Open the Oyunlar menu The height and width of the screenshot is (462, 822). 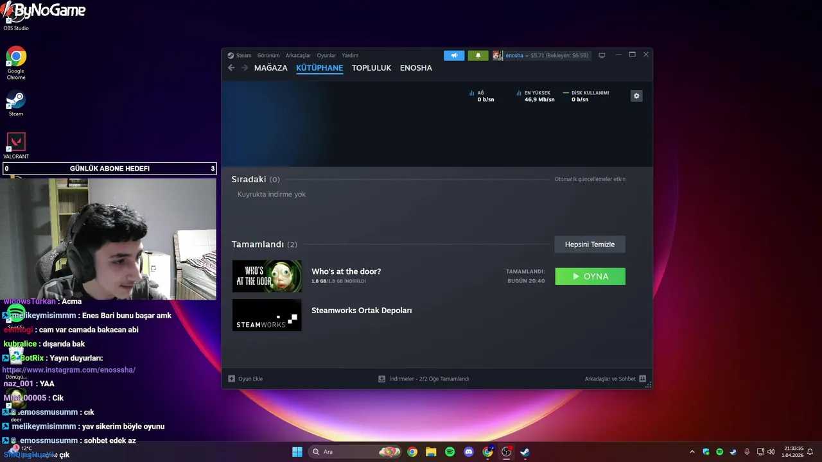pos(326,55)
